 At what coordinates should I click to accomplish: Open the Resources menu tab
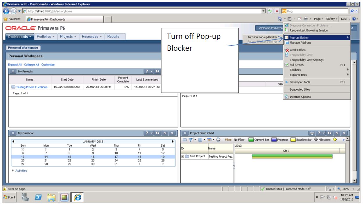click(92, 37)
